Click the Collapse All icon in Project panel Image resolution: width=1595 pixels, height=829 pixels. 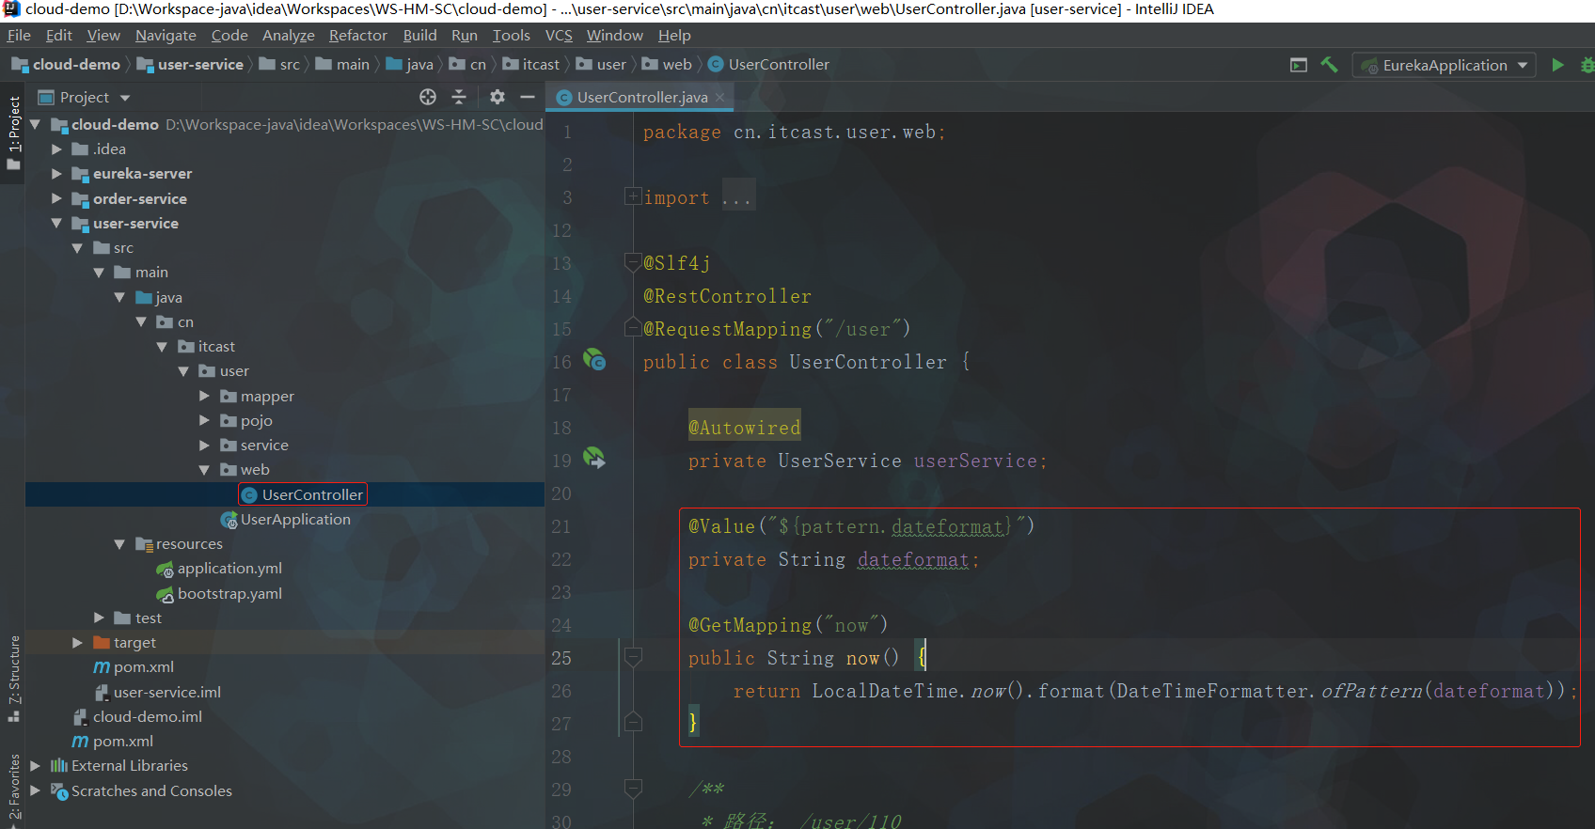[x=459, y=97]
